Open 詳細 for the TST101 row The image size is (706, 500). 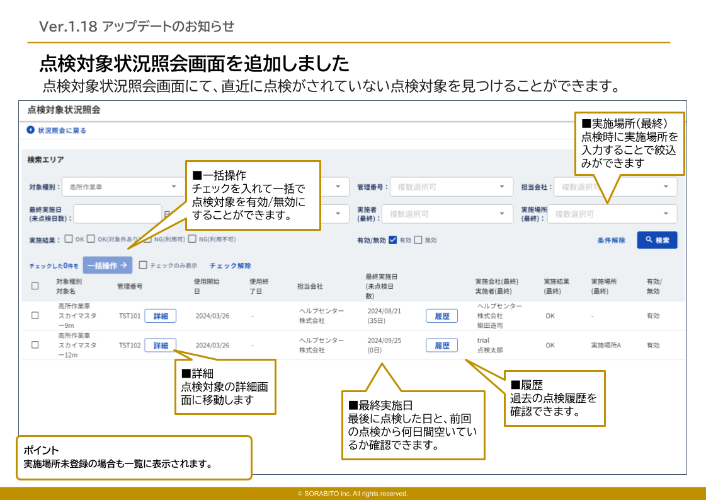161,316
